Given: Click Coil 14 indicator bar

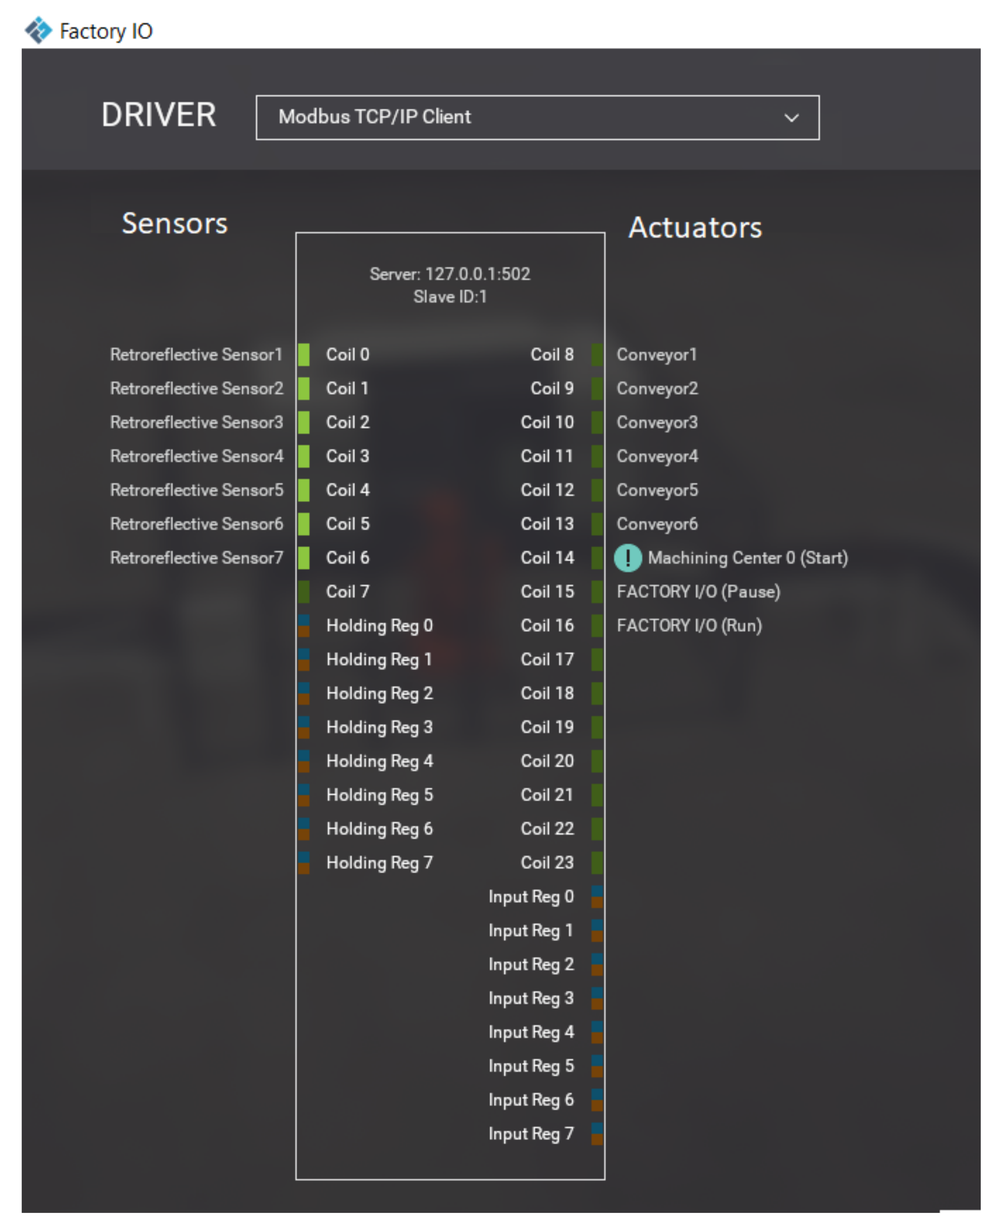Looking at the screenshot, I should [598, 558].
